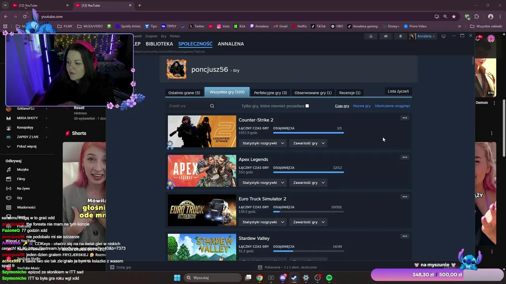This screenshot has width=506, height=284.
Task: Open Steam Big Picture monitor icon
Action: 444,36
